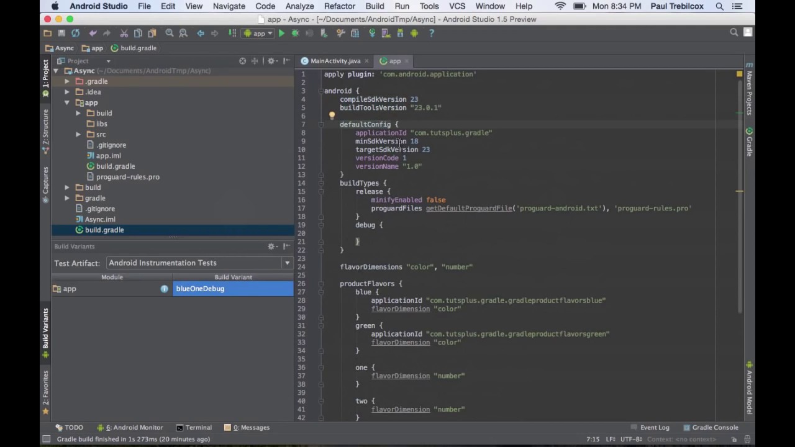Close the app editor tab
The width and height of the screenshot is (795, 447).
tap(407, 61)
